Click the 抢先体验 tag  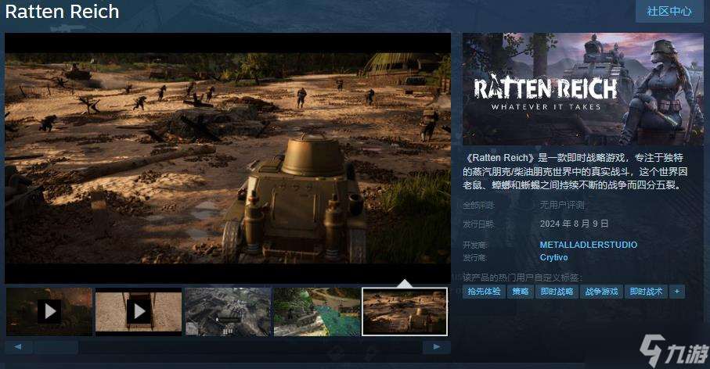pyautogui.click(x=484, y=292)
